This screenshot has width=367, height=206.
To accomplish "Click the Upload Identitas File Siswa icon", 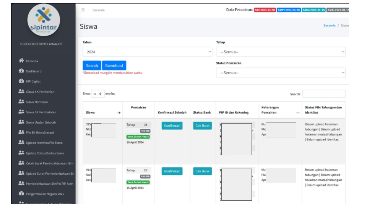I will [x=21, y=142].
